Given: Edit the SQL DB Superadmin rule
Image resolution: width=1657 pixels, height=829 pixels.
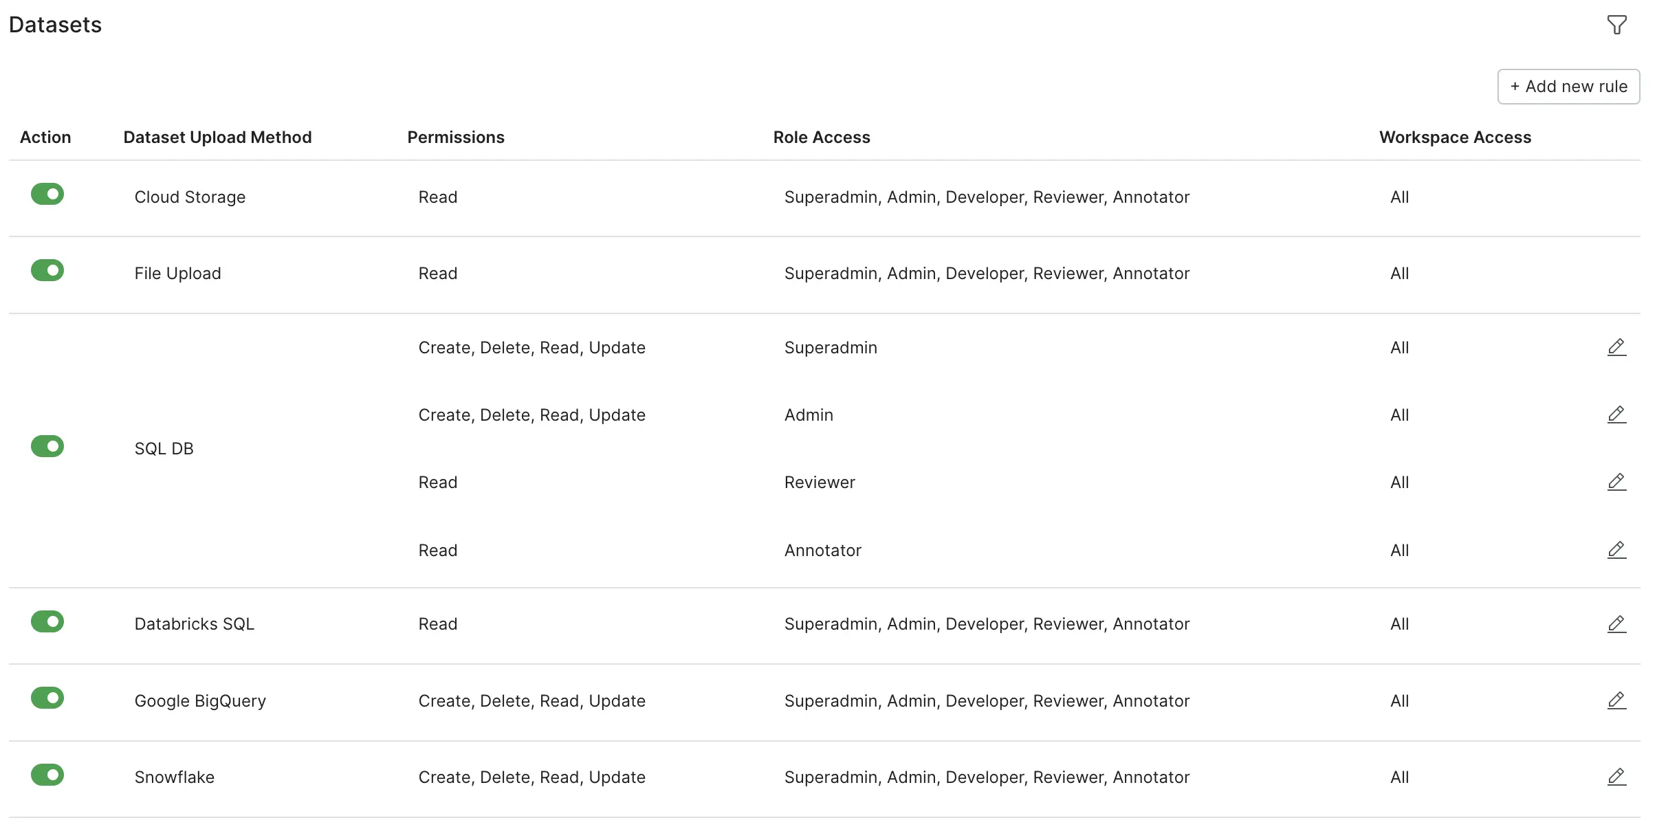Looking at the screenshot, I should (1616, 347).
